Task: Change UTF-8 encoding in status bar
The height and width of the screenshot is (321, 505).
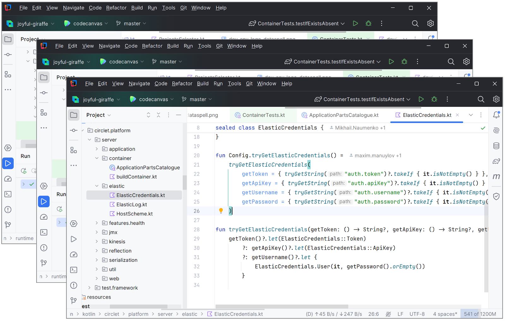Action: click(x=417, y=314)
